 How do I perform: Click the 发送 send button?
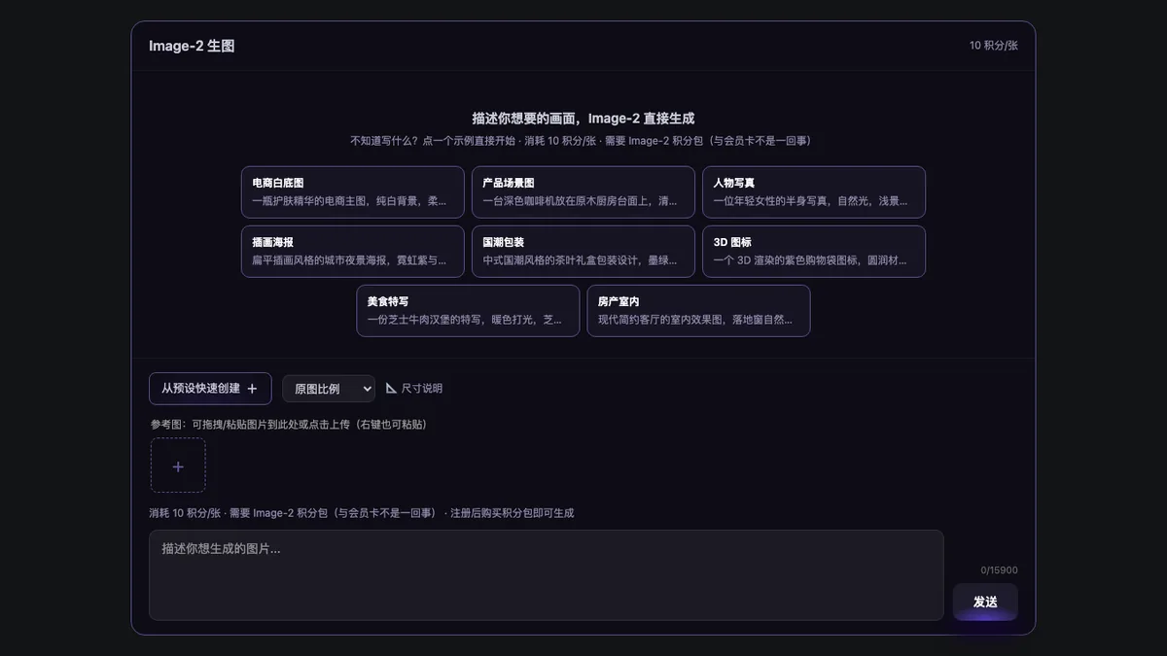(985, 602)
